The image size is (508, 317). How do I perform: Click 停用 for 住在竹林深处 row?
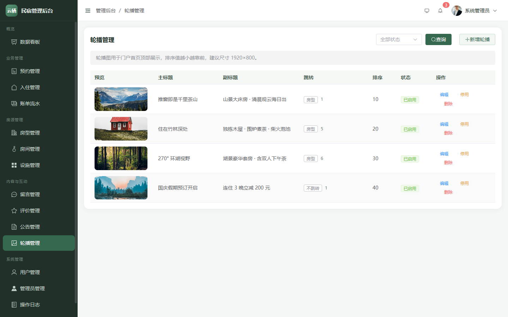pos(464,124)
